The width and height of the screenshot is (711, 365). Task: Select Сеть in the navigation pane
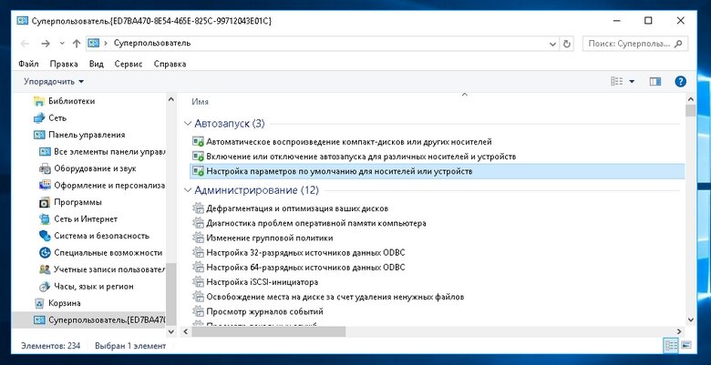pyautogui.click(x=57, y=117)
